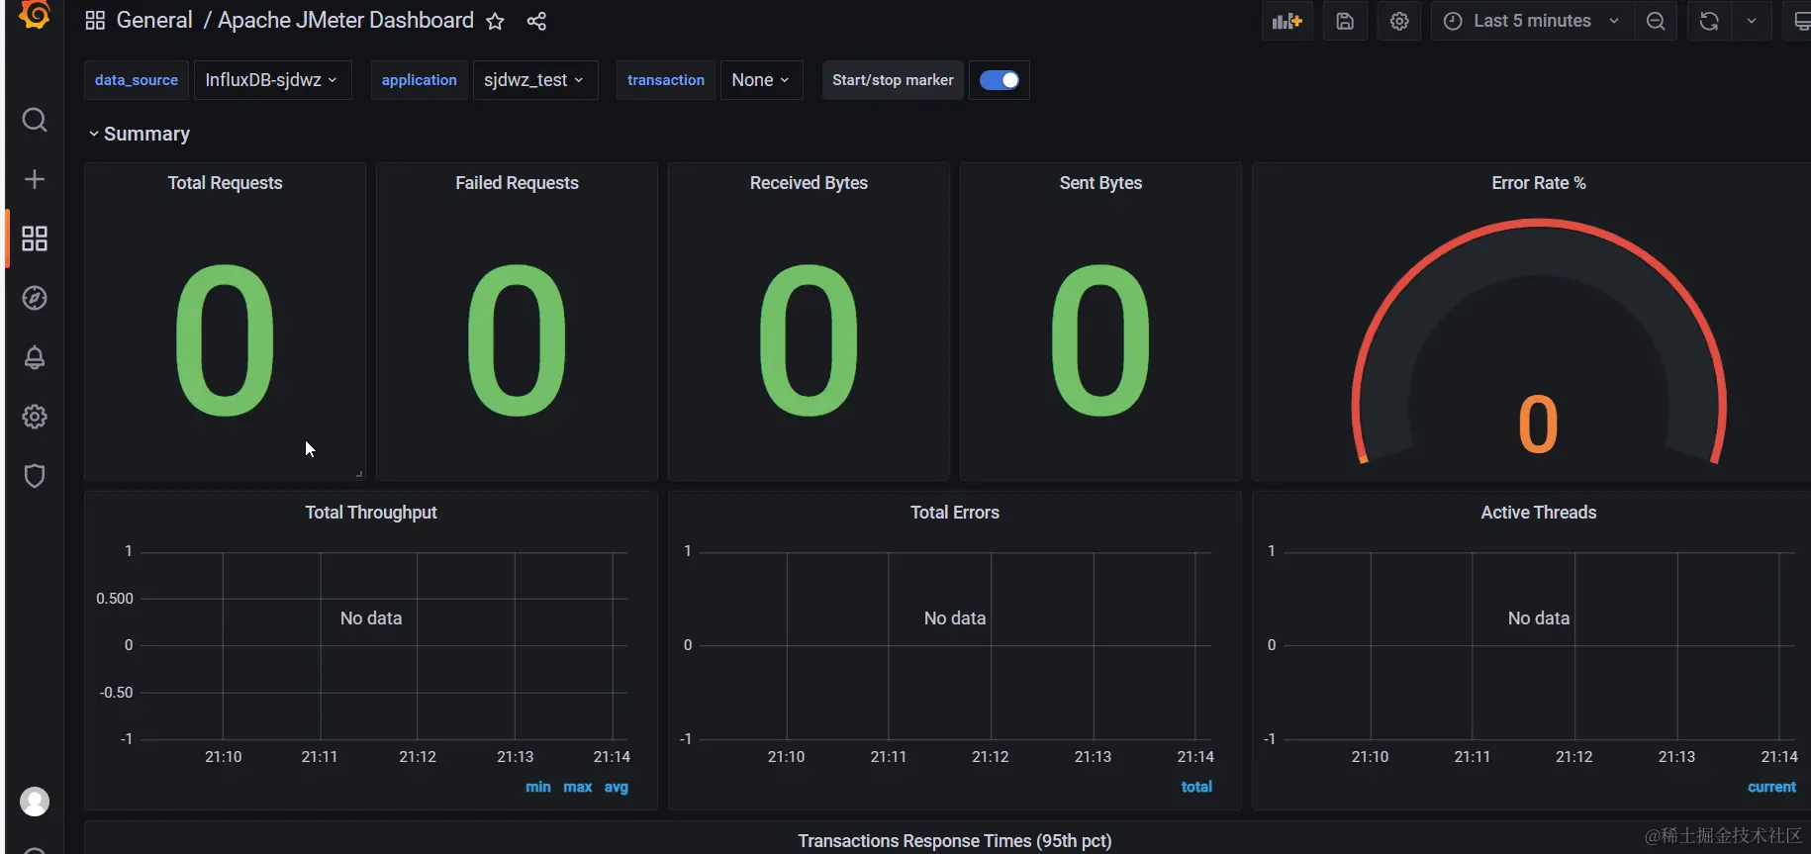Image resolution: width=1811 pixels, height=854 pixels.
Task: Open the user profile avatar
Action: click(x=35, y=802)
